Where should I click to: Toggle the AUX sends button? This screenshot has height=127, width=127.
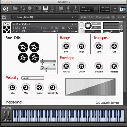pos(119,17)
